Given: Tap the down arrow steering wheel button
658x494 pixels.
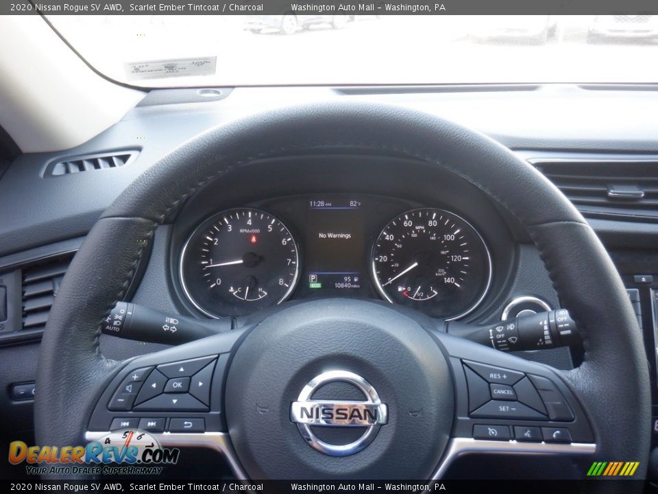Looking at the screenshot, I should [174, 402].
